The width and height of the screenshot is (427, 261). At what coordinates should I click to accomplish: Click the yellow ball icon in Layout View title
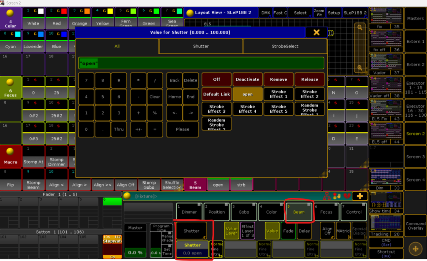point(190,13)
